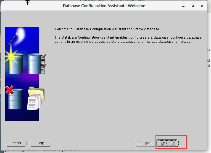This screenshot has width=211, height=153.
Task: Click the 'Welcome to Database Configuration Assistant' text
Action: coord(107,29)
